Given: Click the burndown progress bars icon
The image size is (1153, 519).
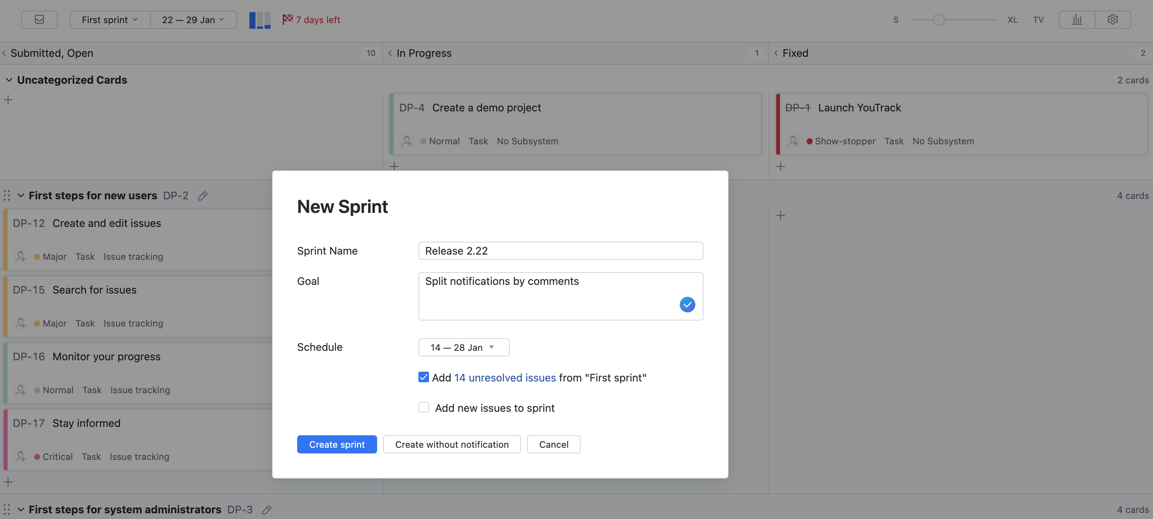Looking at the screenshot, I should pos(260,20).
